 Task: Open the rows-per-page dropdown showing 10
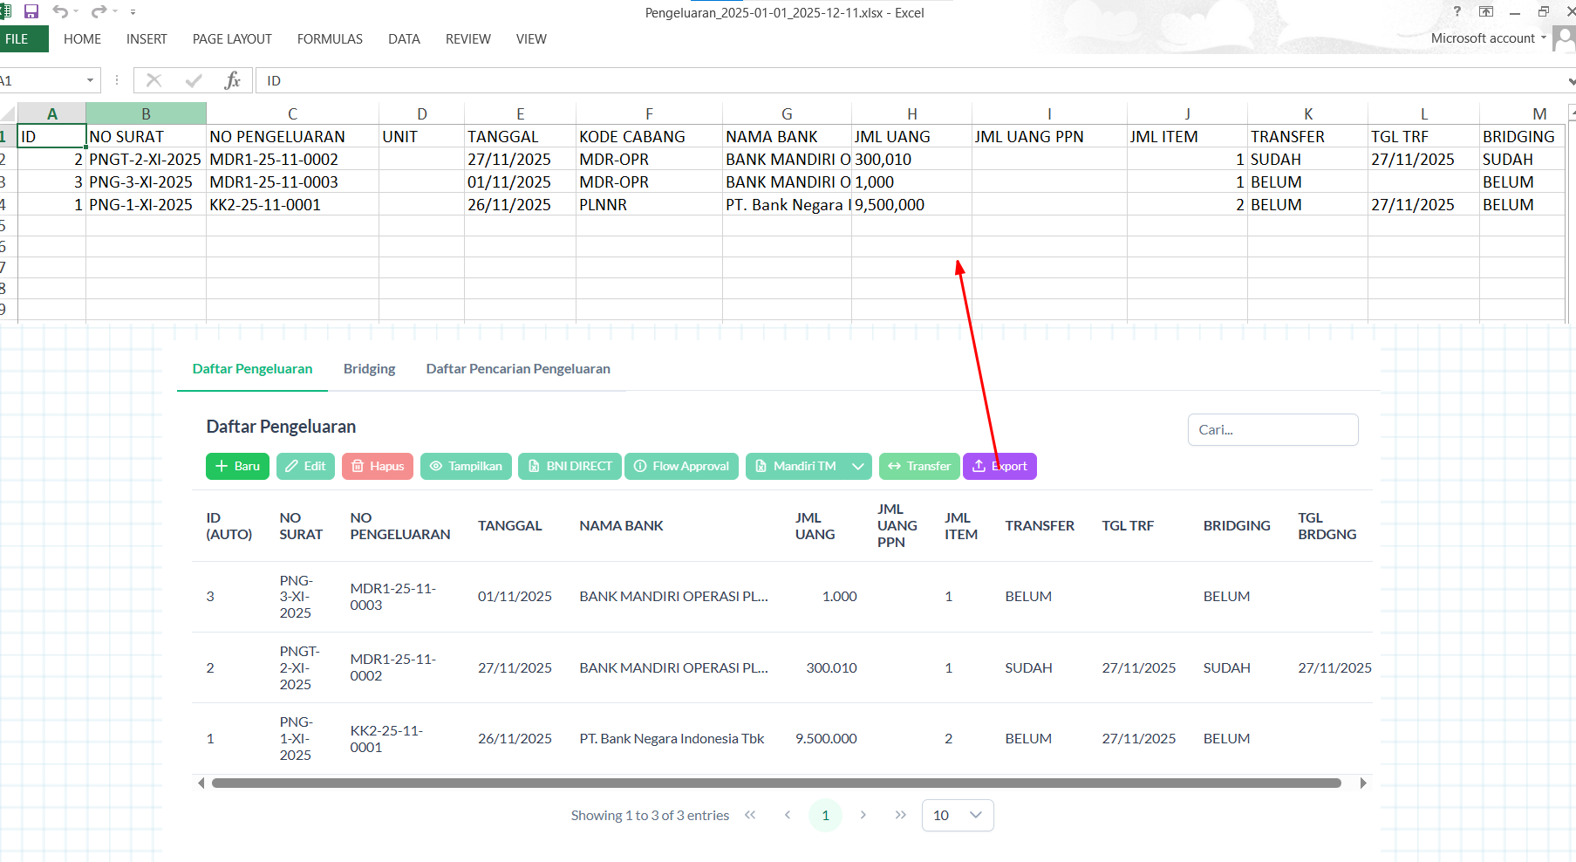pyautogui.click(x=957, y=815)
